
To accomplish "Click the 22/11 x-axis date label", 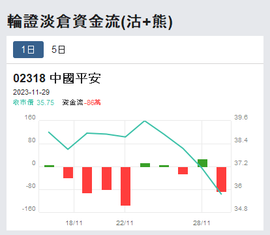I will (125, 223).
